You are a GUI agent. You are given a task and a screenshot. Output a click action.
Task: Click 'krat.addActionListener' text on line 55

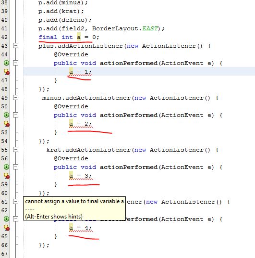(88, 150)
